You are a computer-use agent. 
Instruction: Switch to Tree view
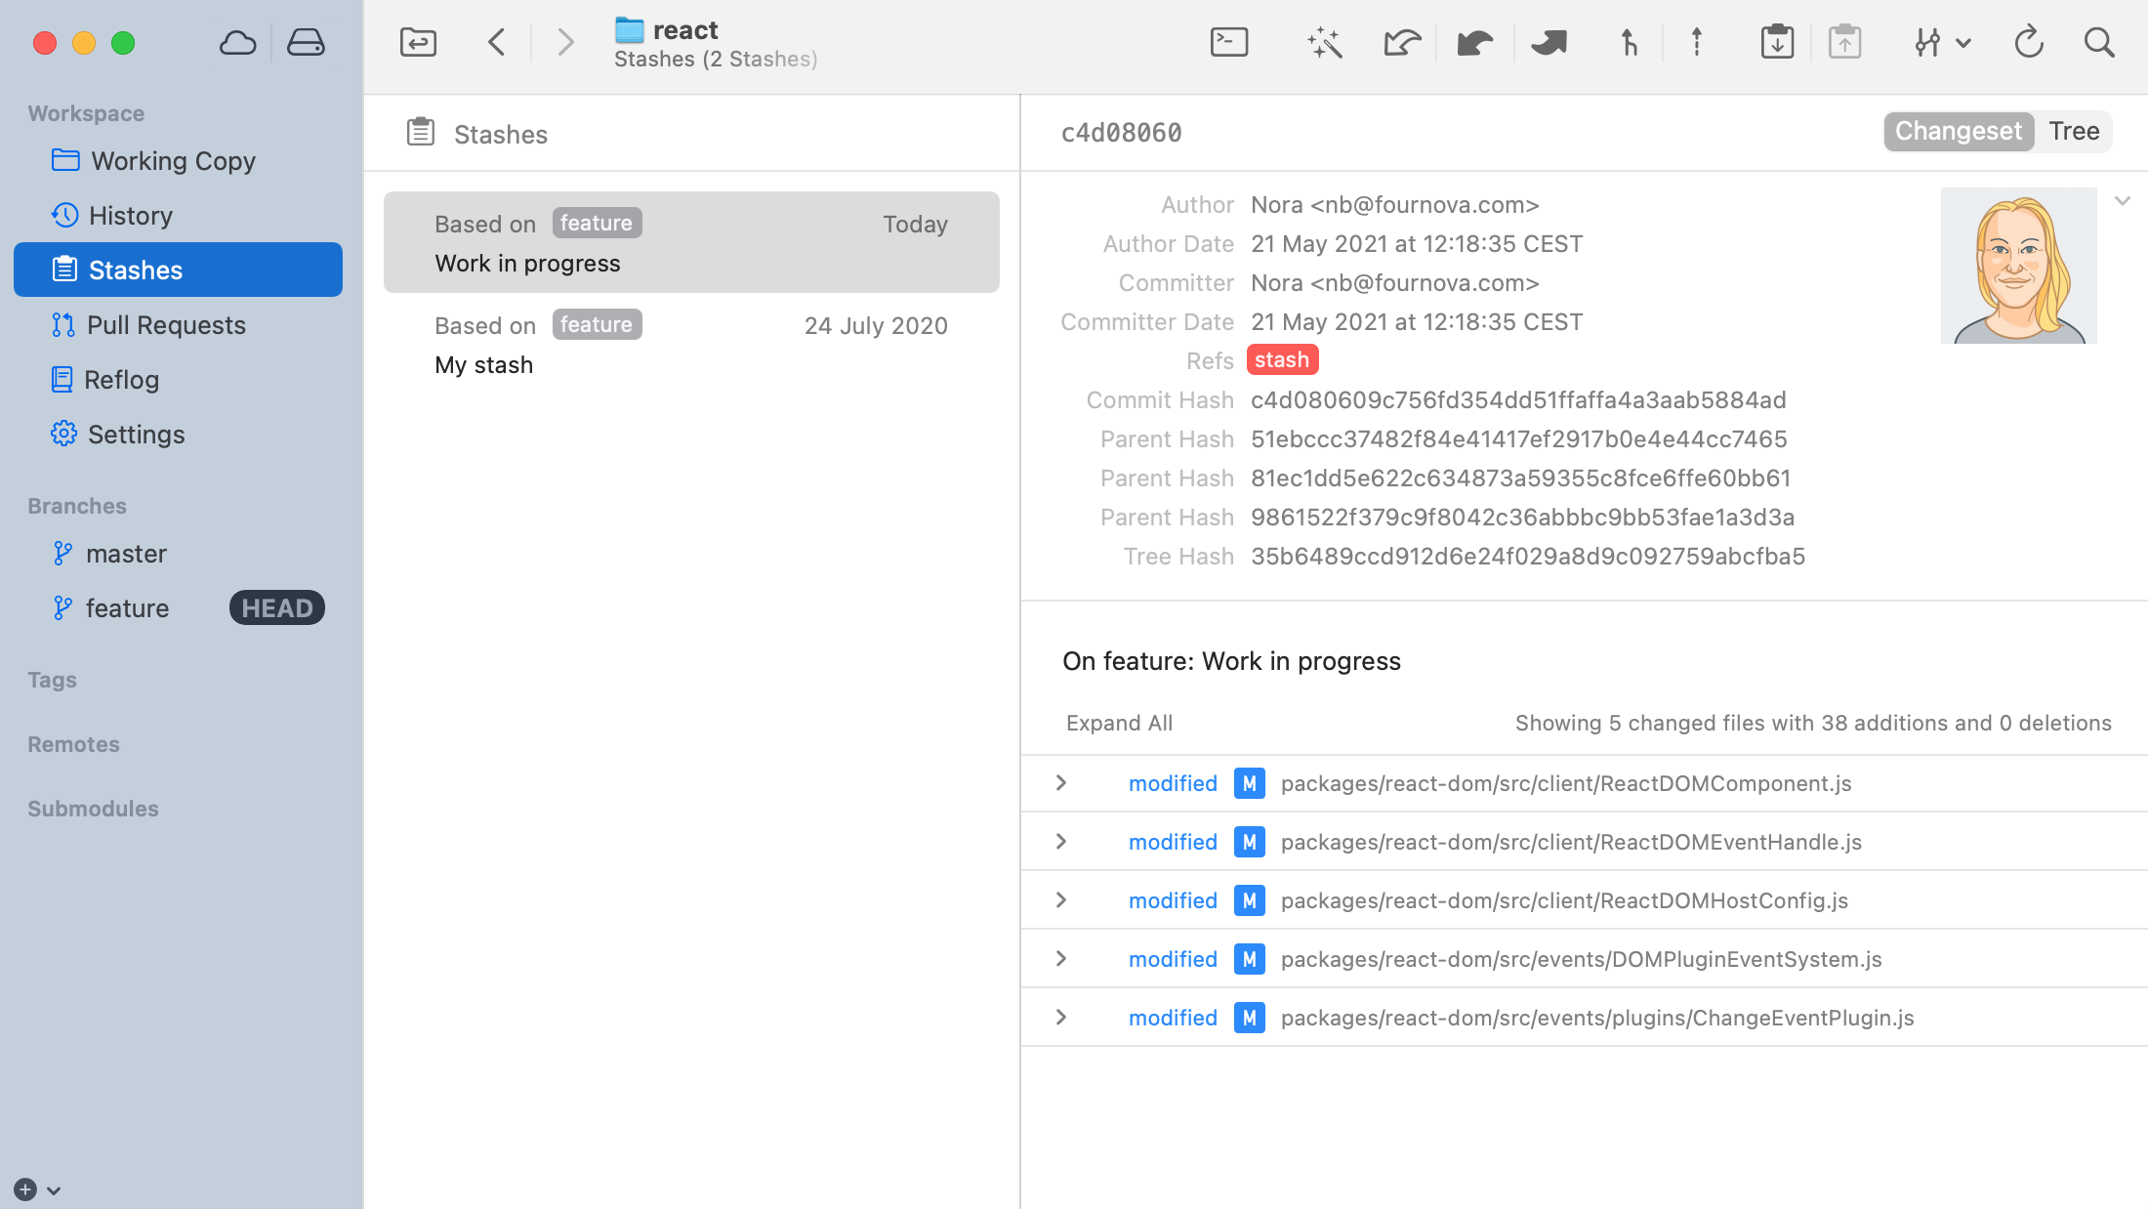(x=2074, y=131)
